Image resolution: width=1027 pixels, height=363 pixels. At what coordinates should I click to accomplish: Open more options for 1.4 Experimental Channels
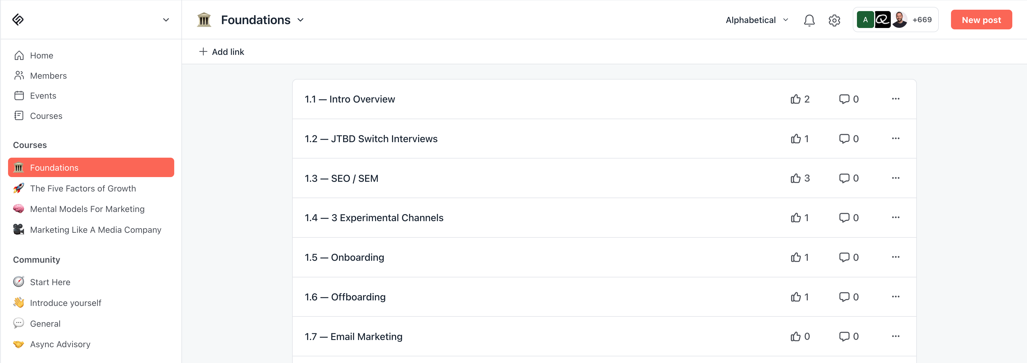[x=896, y=218]
